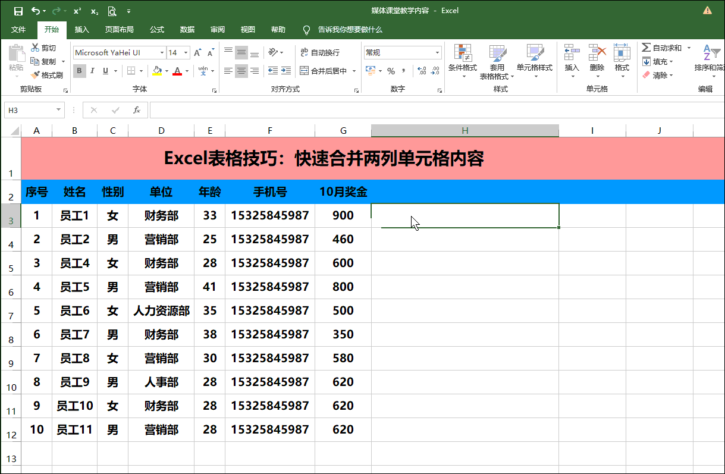725x474 pixels.
Task: Switch to the Review (审阅) tab
Action: (218, 30)
